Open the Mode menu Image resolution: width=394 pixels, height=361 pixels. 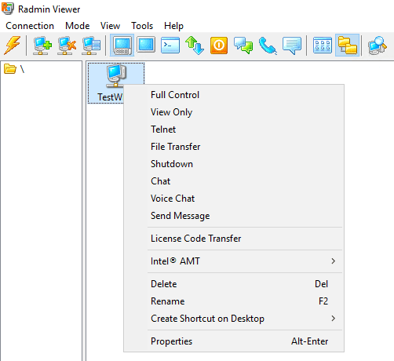coord(78,26)
